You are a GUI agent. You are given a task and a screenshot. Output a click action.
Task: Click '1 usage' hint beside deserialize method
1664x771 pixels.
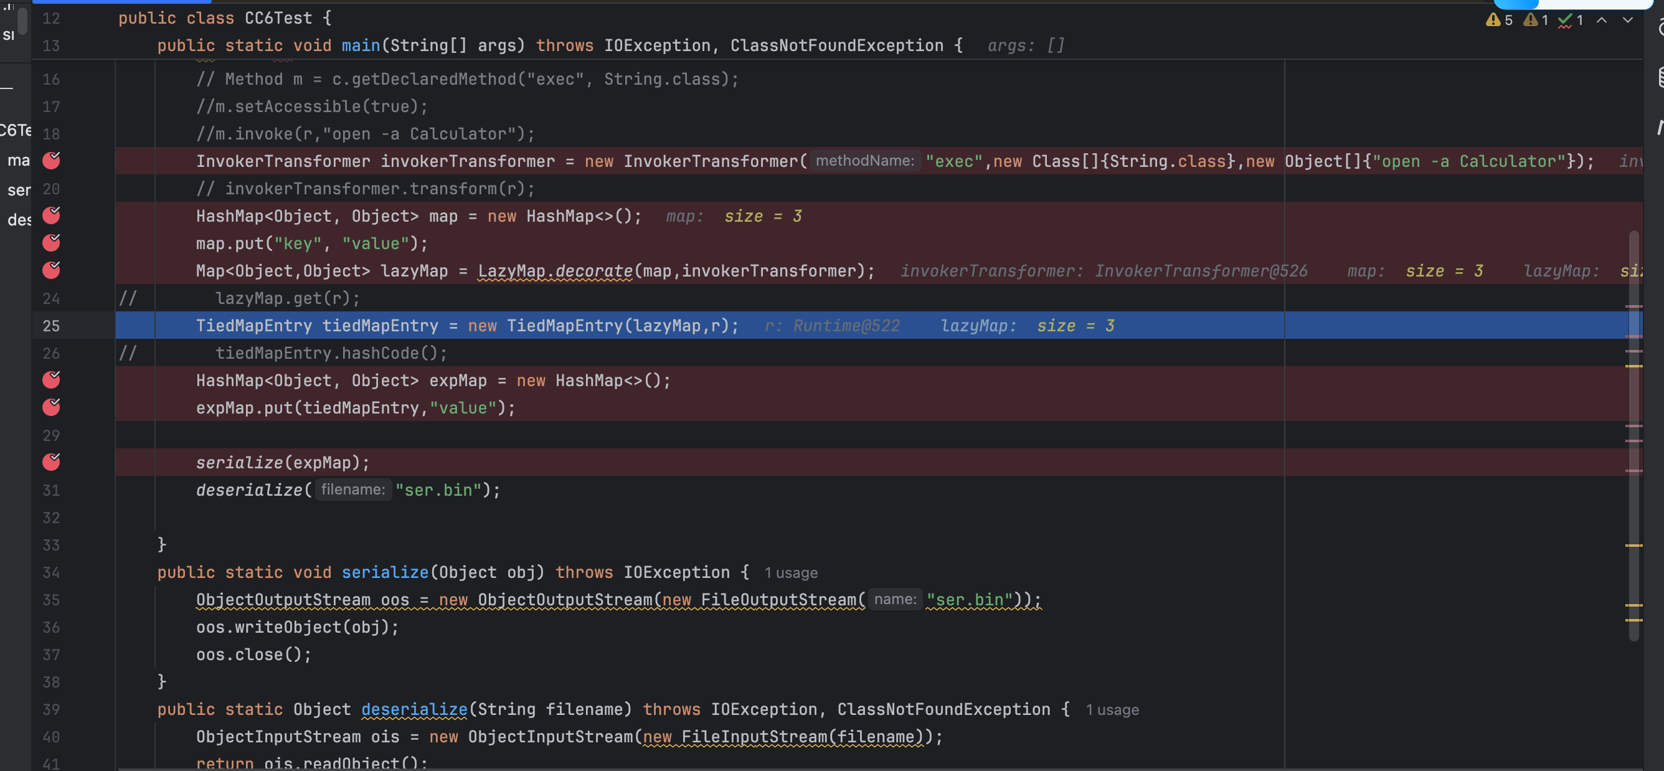tap(1112, 709)
